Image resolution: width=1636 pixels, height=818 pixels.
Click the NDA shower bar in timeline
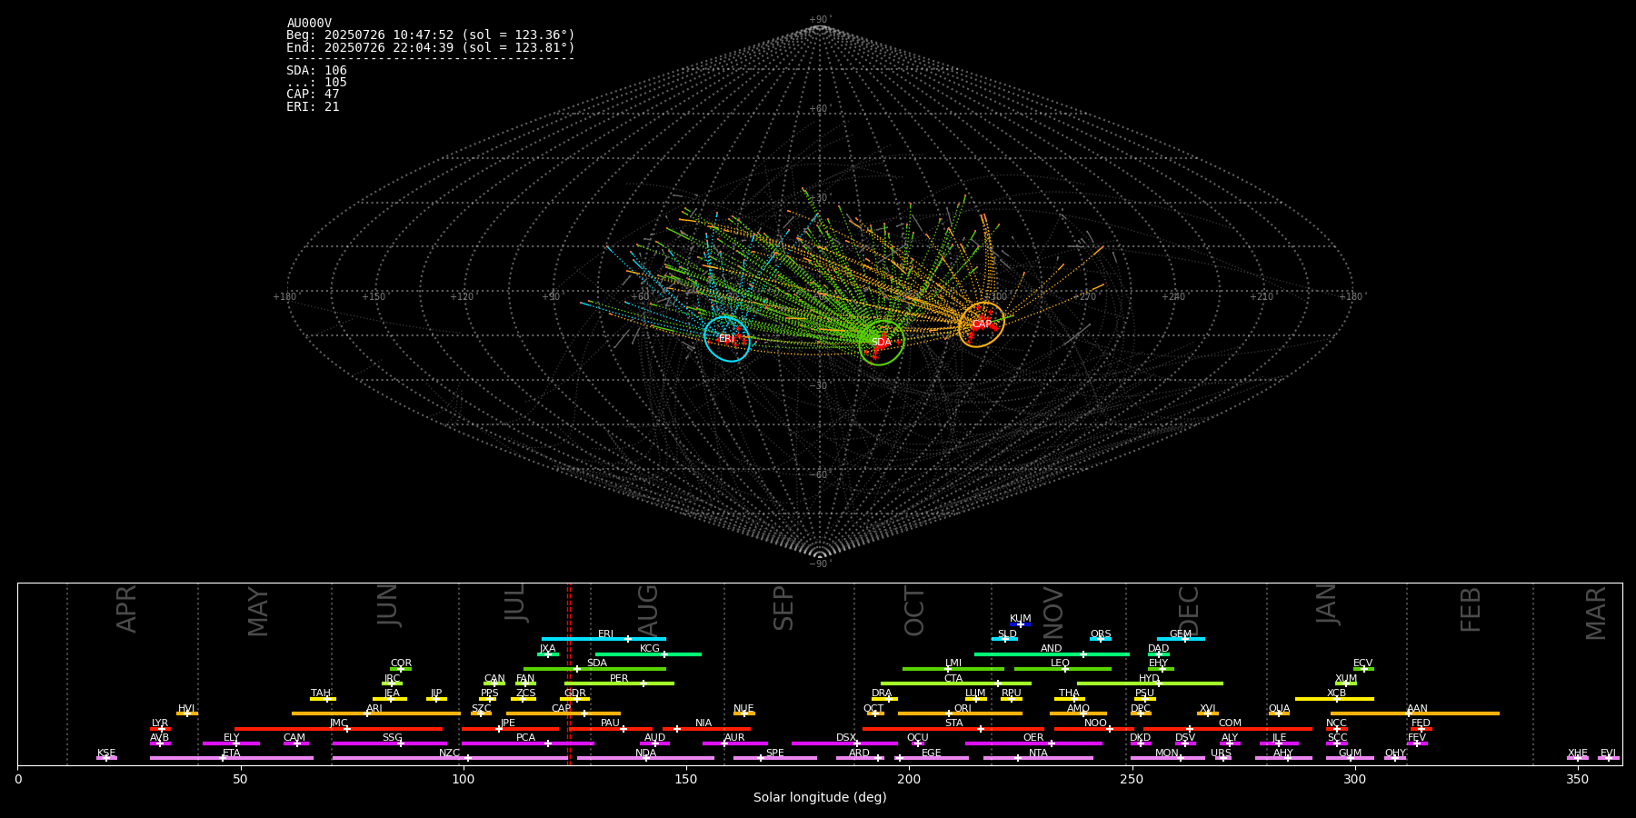point(645,758)
